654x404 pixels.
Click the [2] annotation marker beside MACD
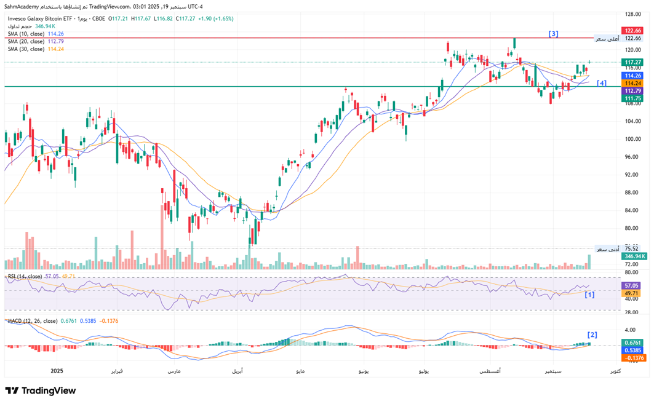(x=592, y=335)
